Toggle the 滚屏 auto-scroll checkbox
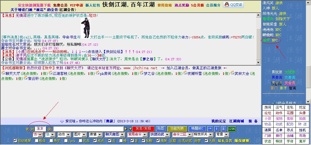This screenshot has height=145, width=311. (x=158, y=141)
